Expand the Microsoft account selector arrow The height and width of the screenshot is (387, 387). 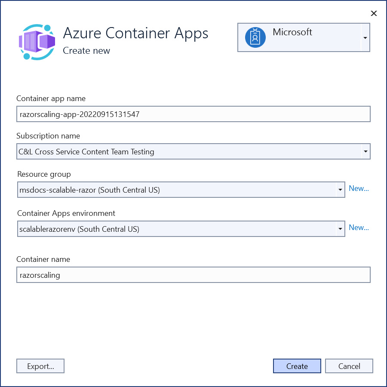point(365,38)
